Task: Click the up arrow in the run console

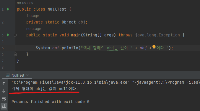Action: click(4, 83)
